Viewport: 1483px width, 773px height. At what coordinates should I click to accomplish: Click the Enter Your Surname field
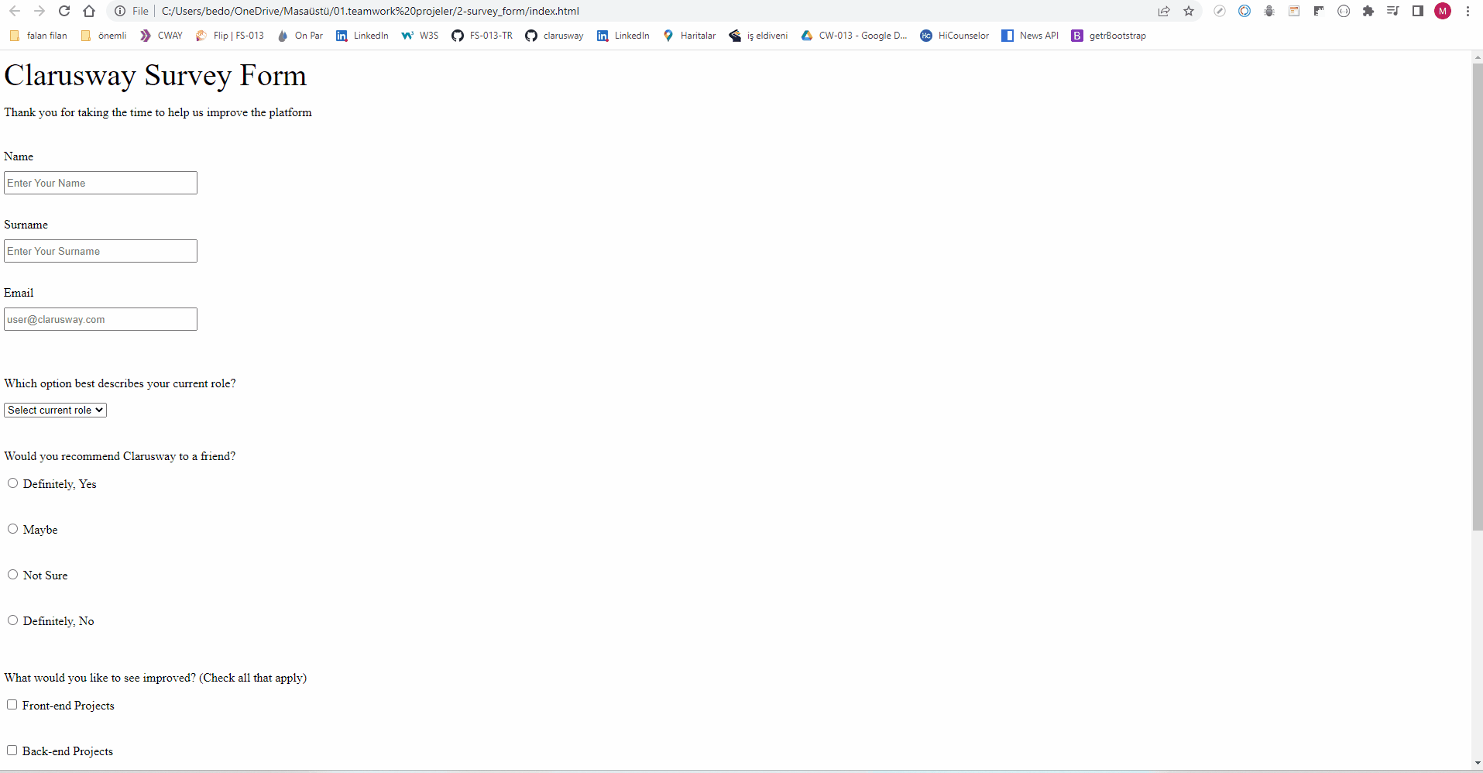pos(101,251)
